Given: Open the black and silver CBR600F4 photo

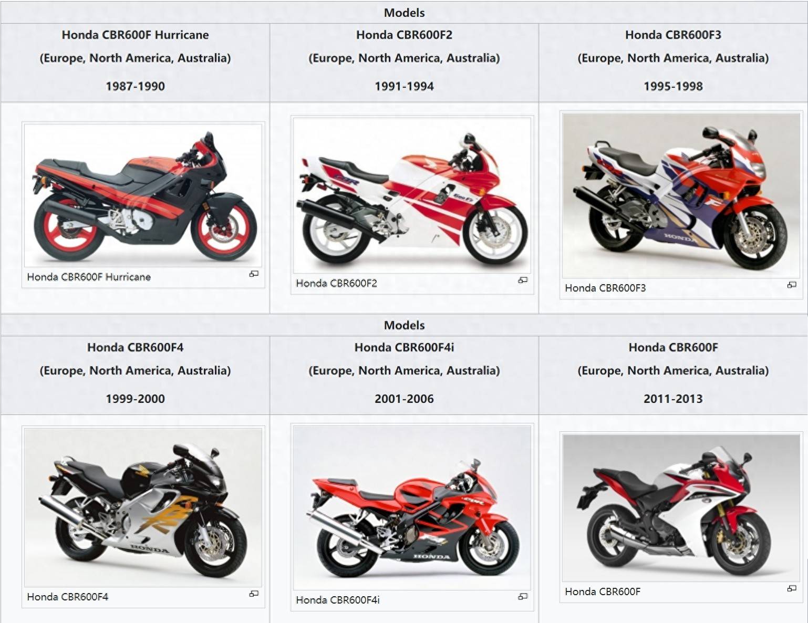Looking at the screenshot, I should 143,507.
